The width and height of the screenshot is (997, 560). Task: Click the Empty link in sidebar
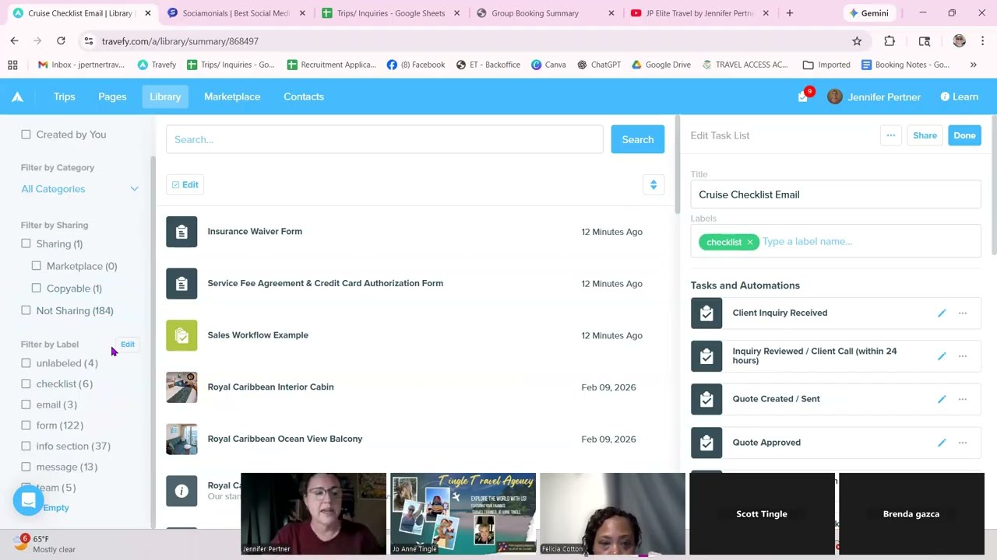(x=56, y=508)
